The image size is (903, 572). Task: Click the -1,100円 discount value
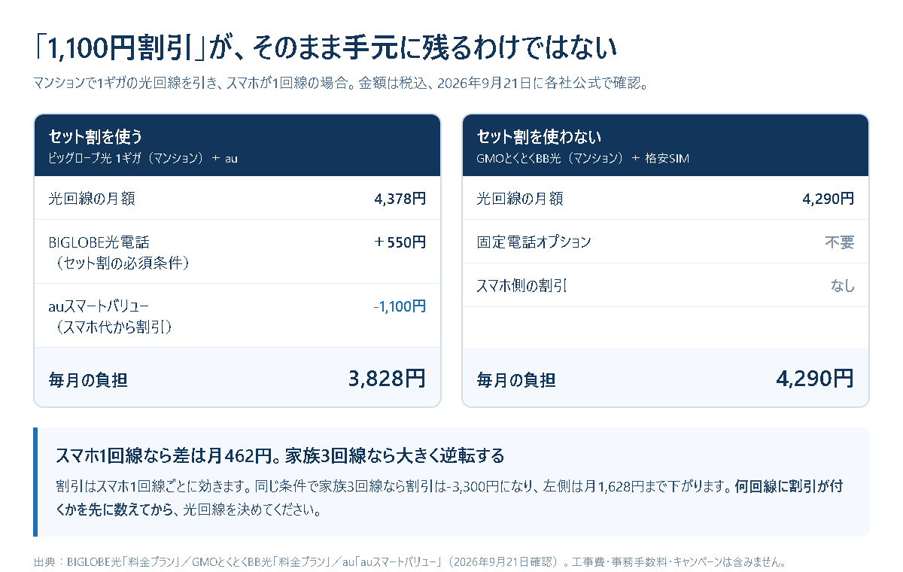pos(400,306)
